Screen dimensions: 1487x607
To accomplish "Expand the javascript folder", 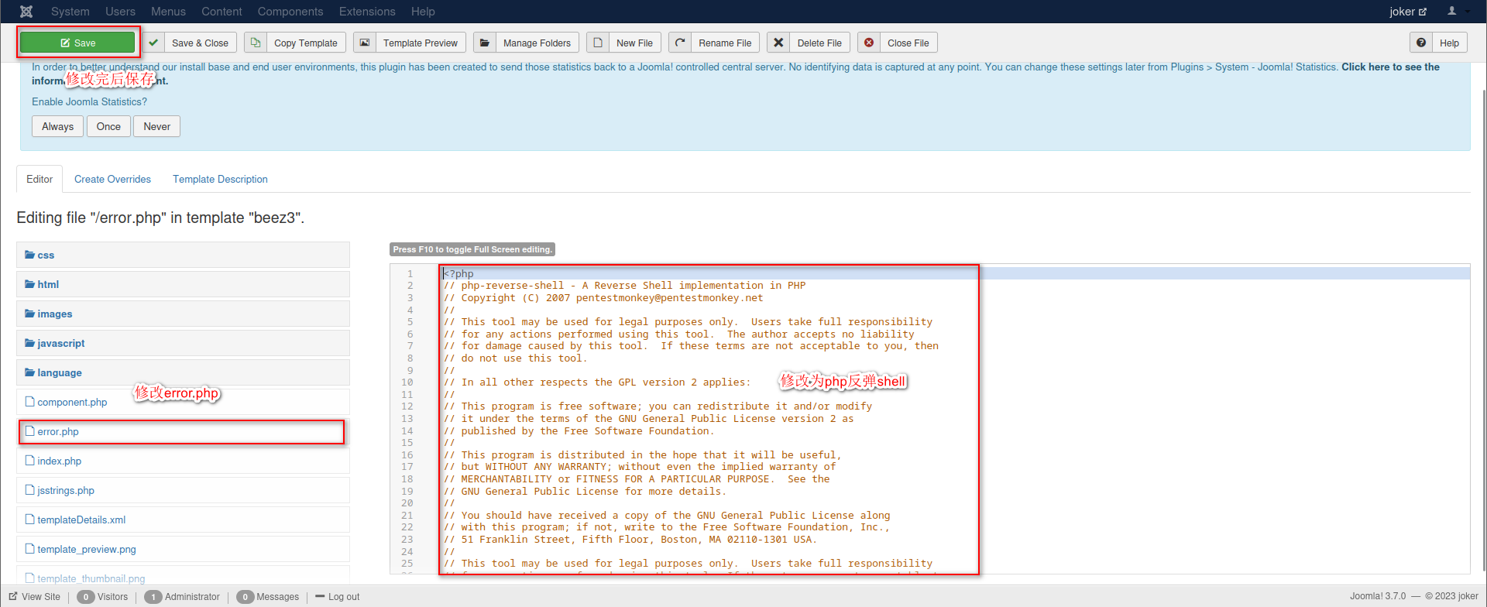I will coord(183,343).
